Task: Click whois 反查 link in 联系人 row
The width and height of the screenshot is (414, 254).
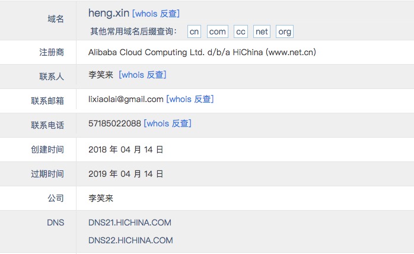Action: 142,75
